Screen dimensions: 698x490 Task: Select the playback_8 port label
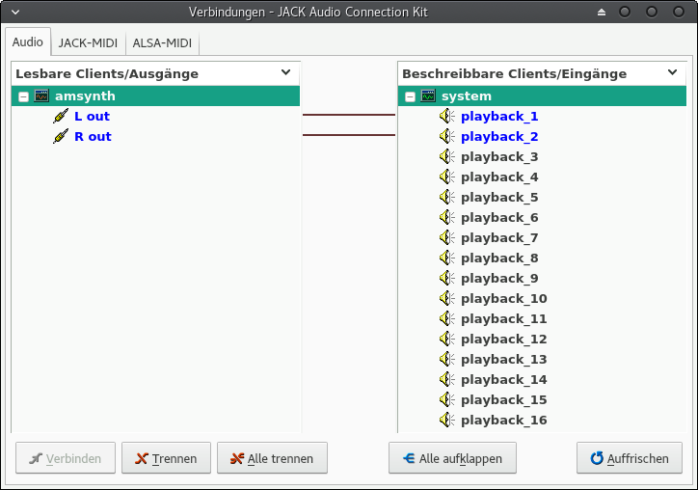point(499,258)
